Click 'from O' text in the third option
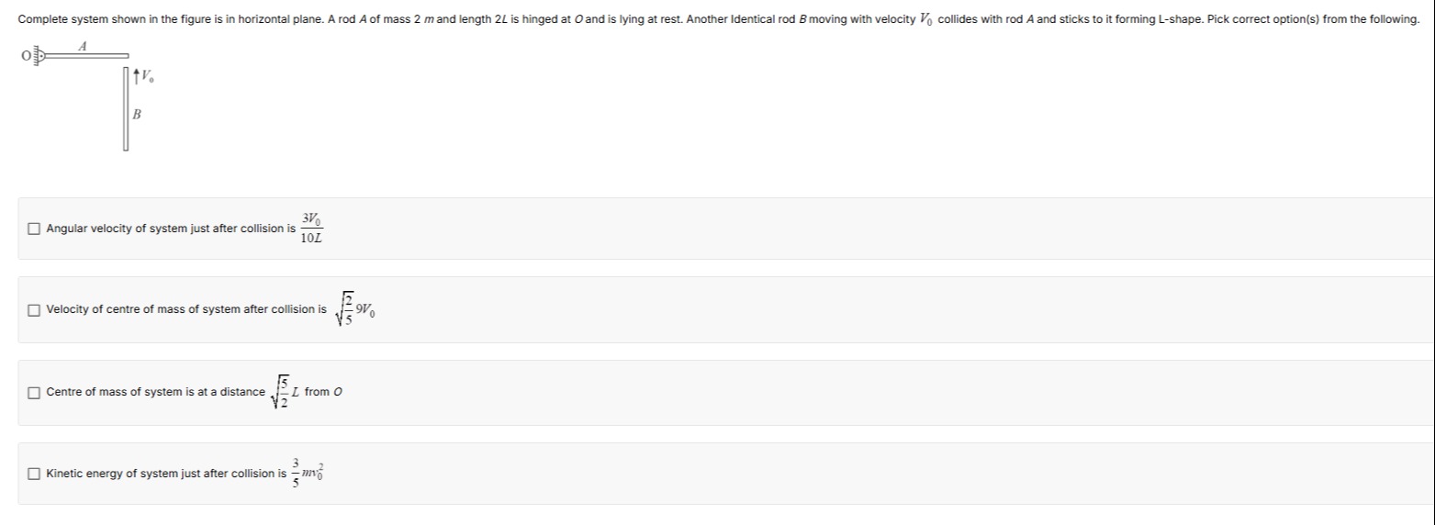The width and height of the screenshot is (1435, 525). click(x=324, y=393)
